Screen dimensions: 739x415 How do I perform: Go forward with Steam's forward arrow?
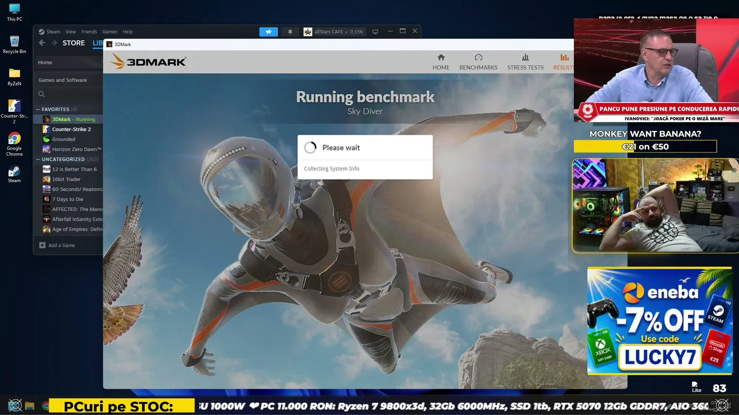point(54,43)
